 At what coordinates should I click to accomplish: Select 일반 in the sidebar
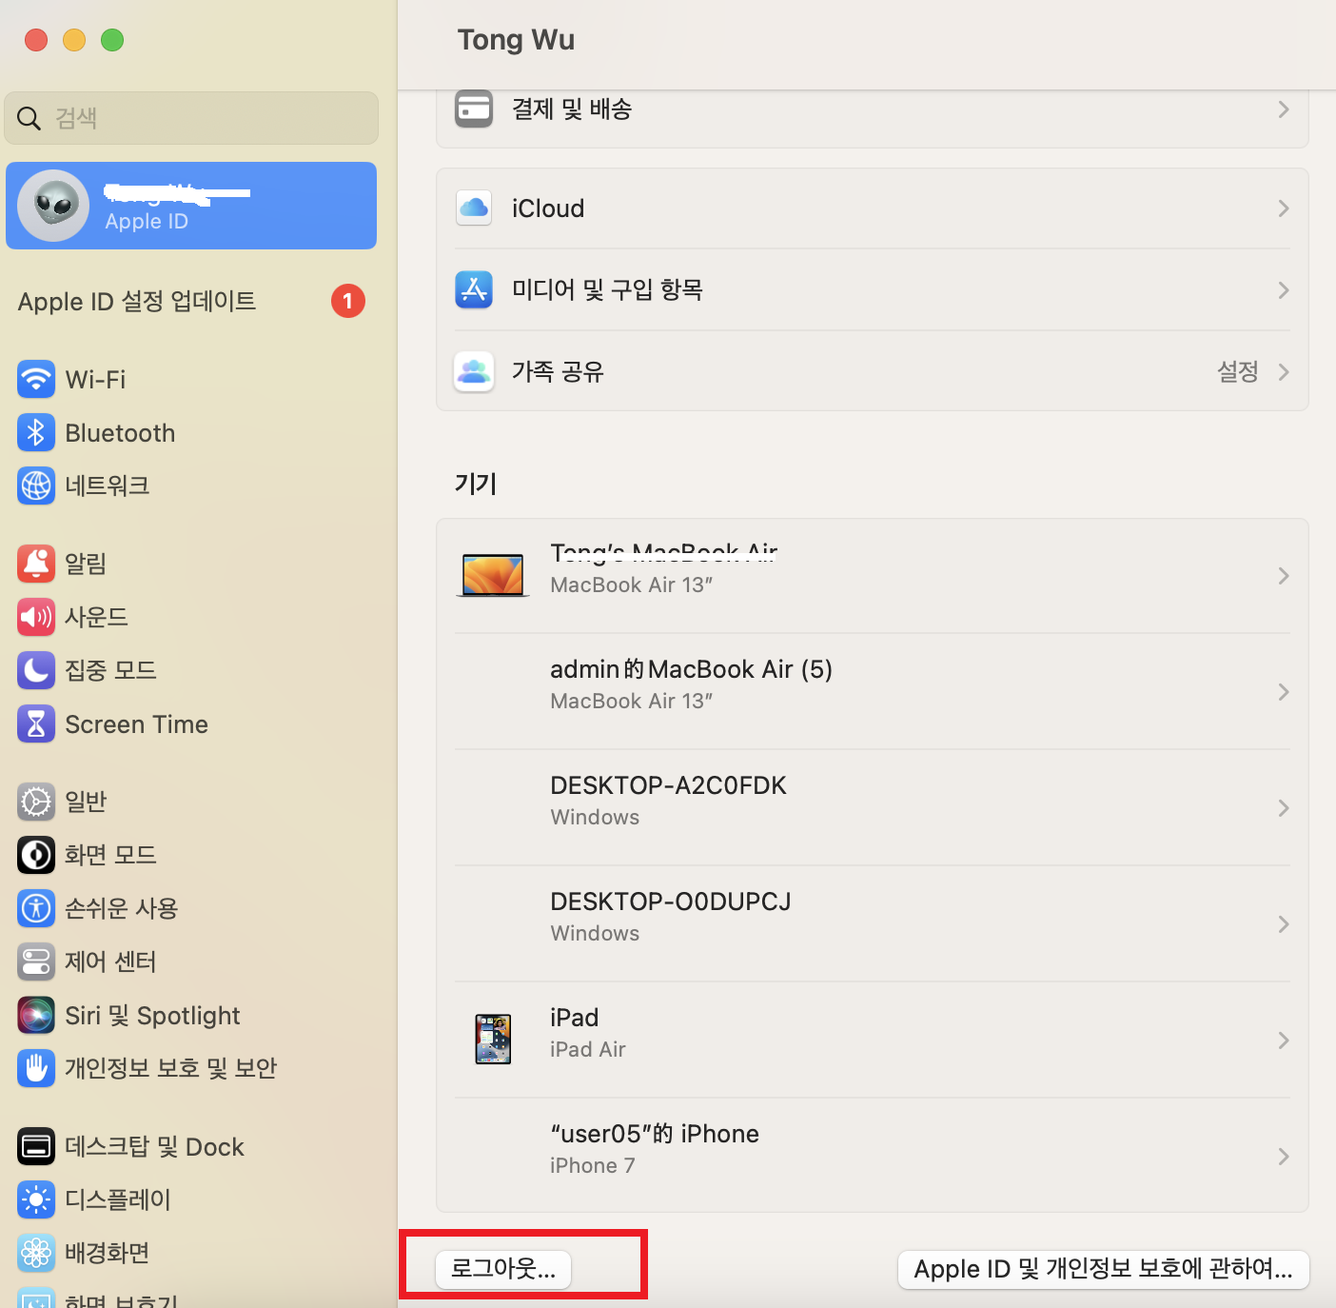pyautogui.click(x=35, y=802)
